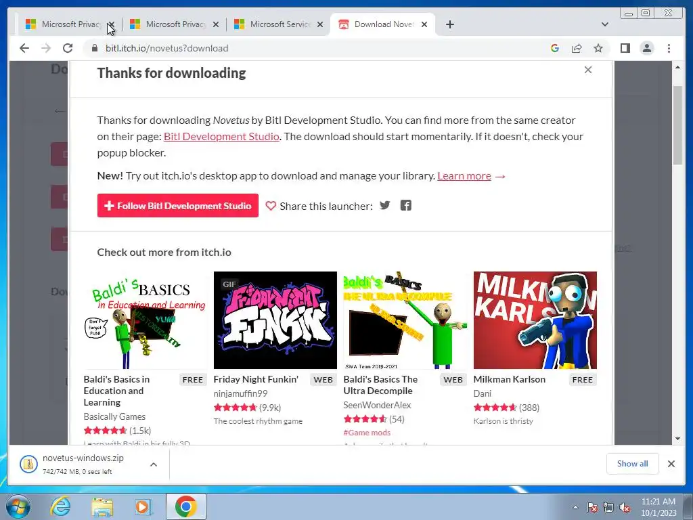Open Baldi's Basics in Education and Learning link
This screenshot has height=520, width=693.
tap(116, 391)
